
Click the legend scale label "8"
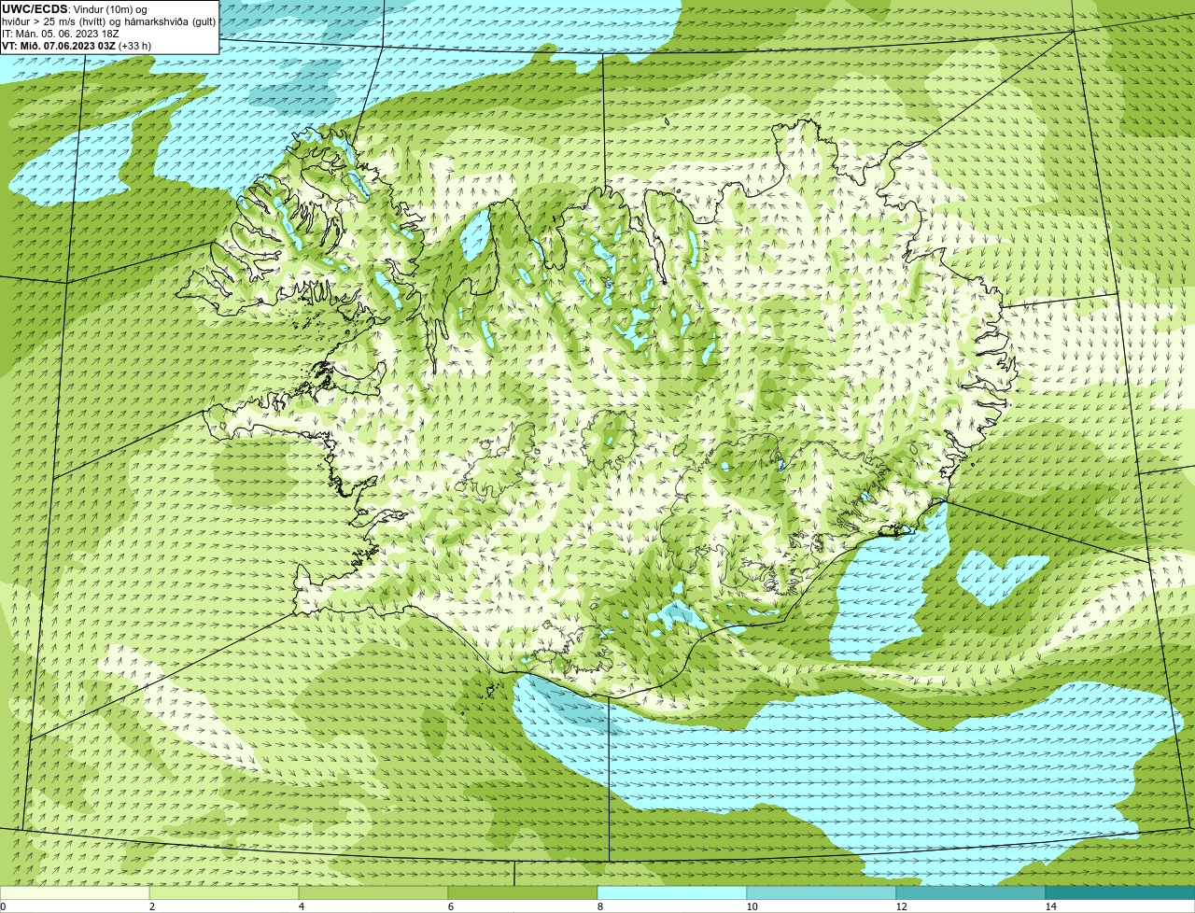click(x=599, y=906)
